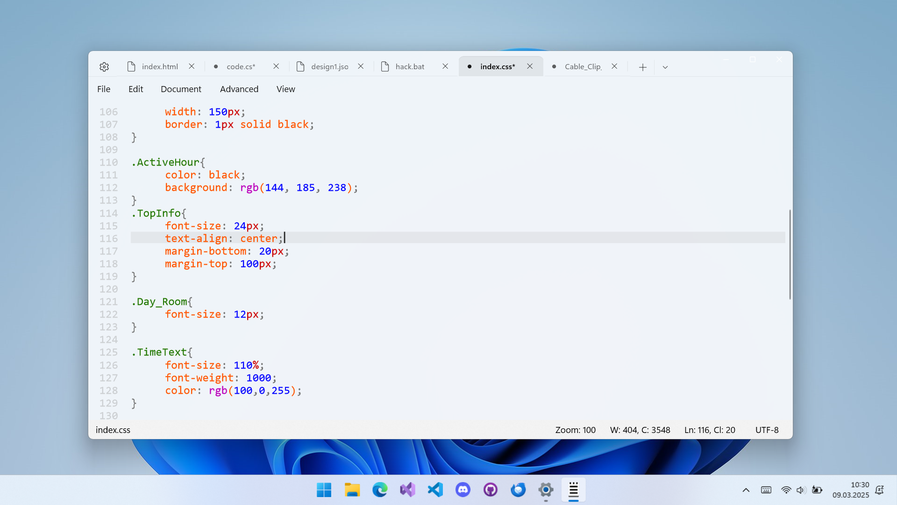
Task: Switch to the code.cs* tab
Action: click(x=241, y=67)
